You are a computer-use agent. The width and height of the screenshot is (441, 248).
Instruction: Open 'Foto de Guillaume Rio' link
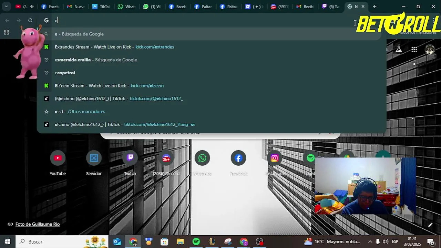coord(38,224)
